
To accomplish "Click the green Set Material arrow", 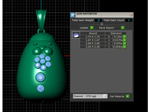I will 127,96.
